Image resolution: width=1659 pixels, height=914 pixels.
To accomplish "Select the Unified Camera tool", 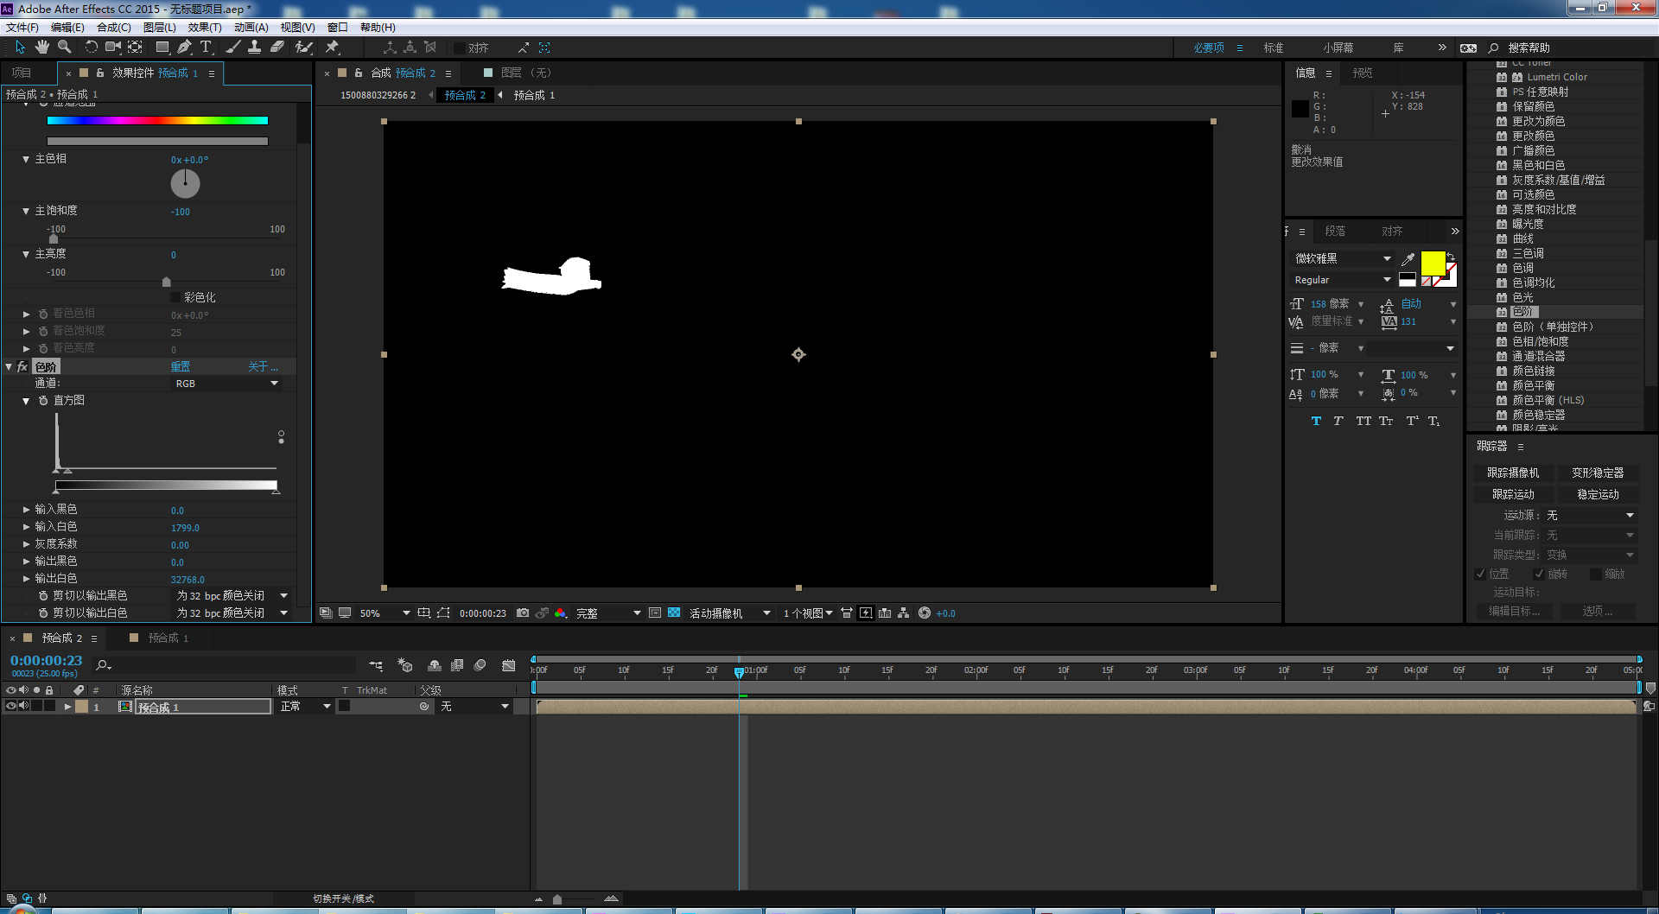I will click(x=112, y=48).
